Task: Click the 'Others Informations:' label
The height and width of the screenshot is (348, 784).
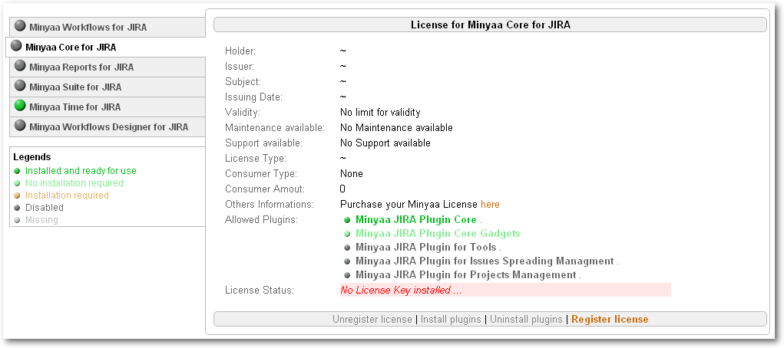Action: click(x=270, y=204)
